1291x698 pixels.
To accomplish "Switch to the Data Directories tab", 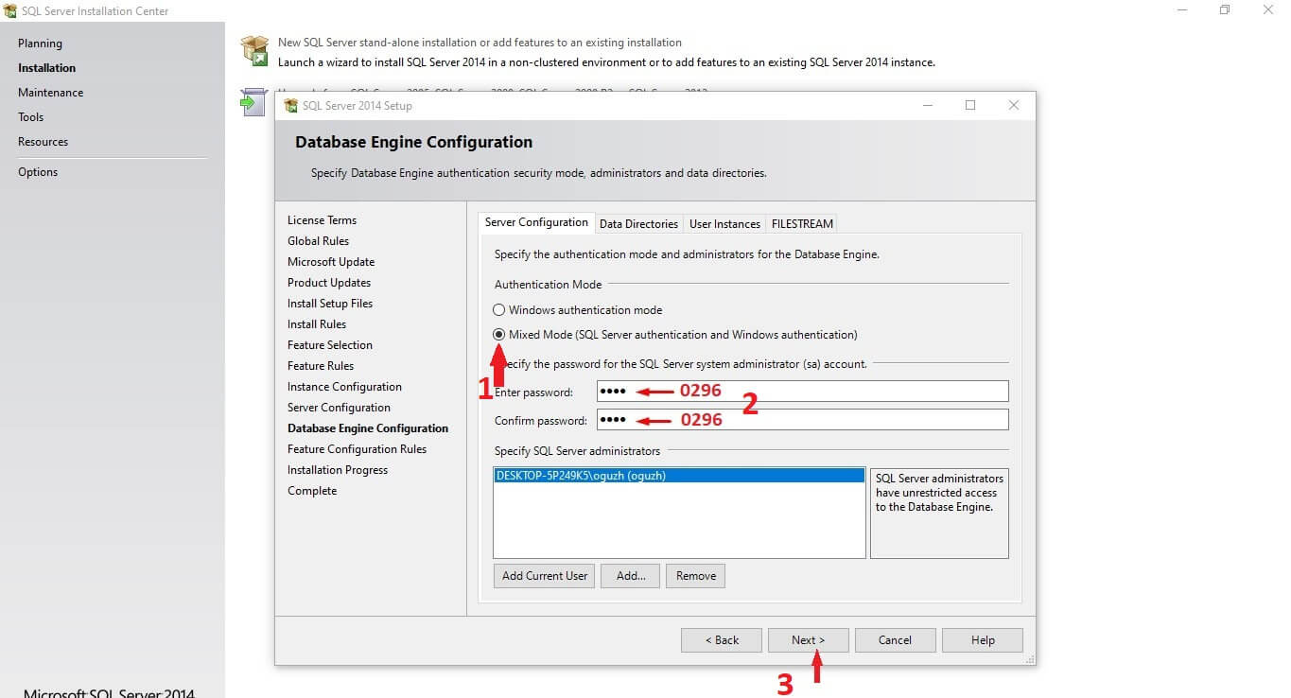I will [638, 224].
